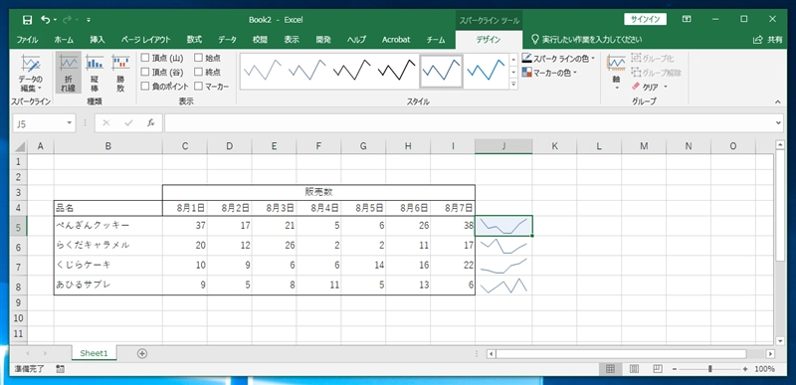Open the ホーム (Home) tab

pyautogui.click(x=64, y=40)
